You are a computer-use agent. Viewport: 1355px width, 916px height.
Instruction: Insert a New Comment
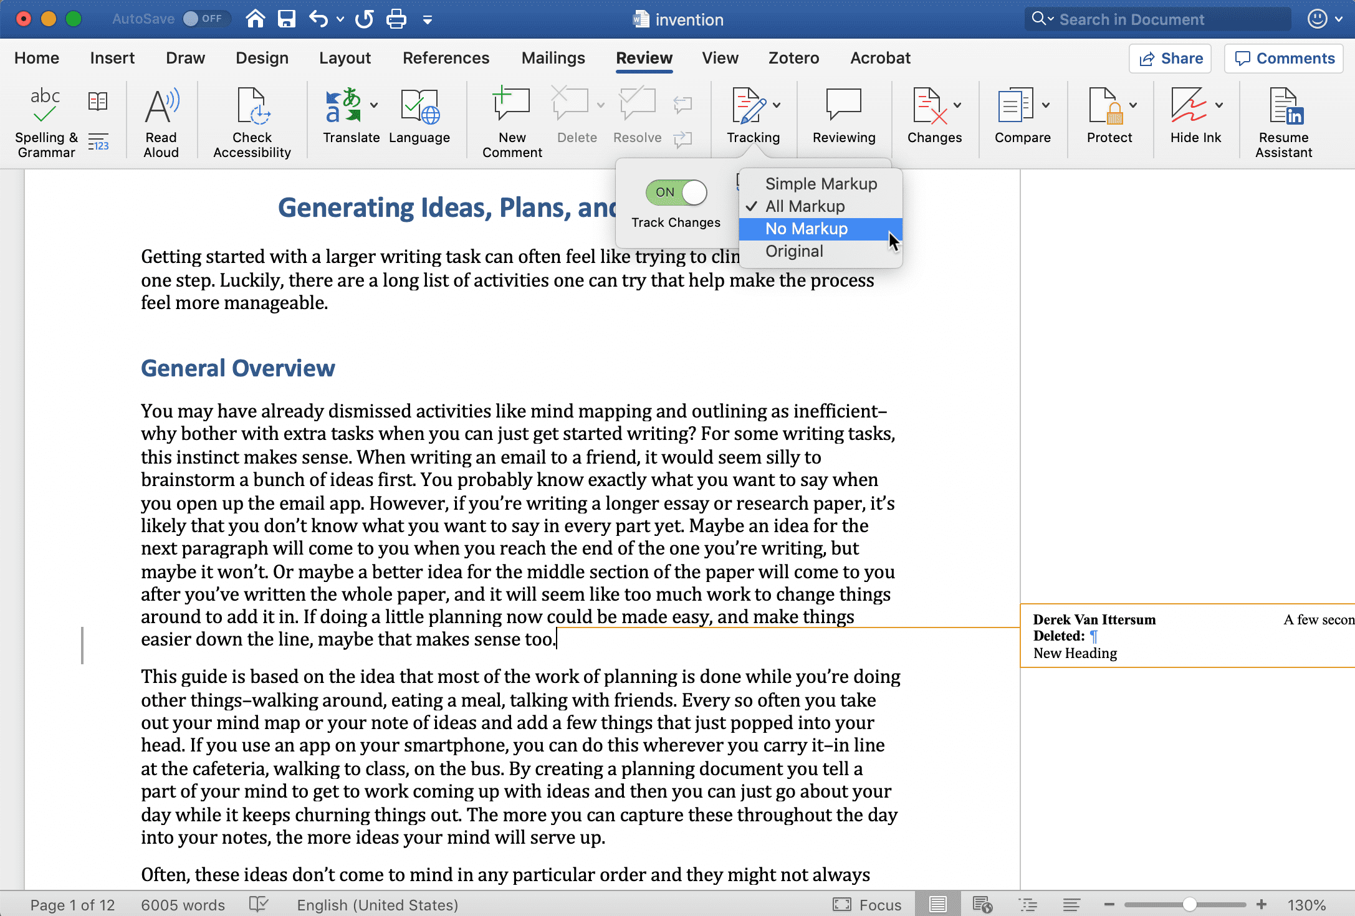tap(512, 123)
